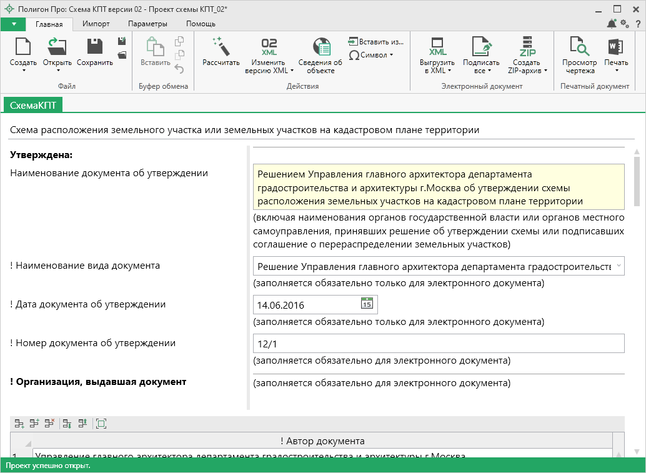Open Просмотр чертежа preview
This screenshot has height=473, width=646.
(580, 54)
